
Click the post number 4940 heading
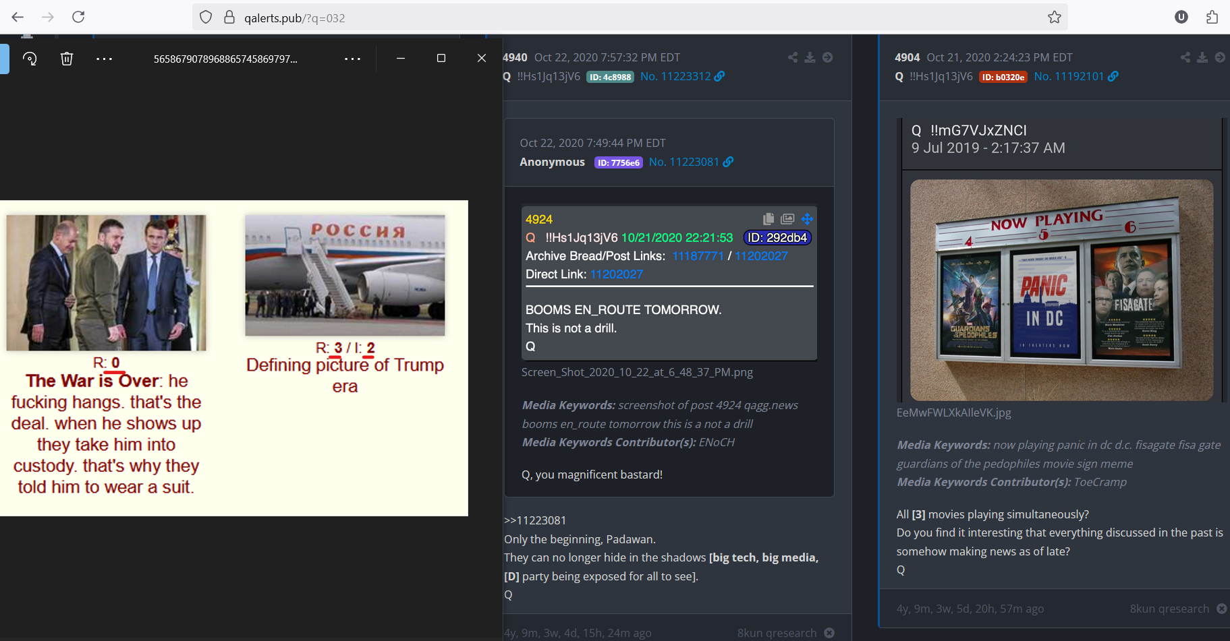coord(515,57)
